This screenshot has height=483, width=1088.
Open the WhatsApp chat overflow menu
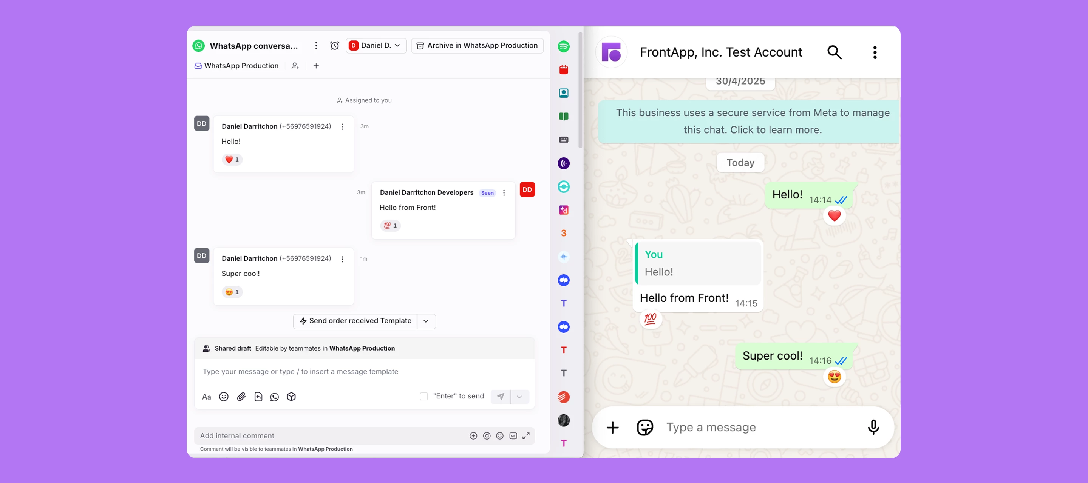coord(875,52)
